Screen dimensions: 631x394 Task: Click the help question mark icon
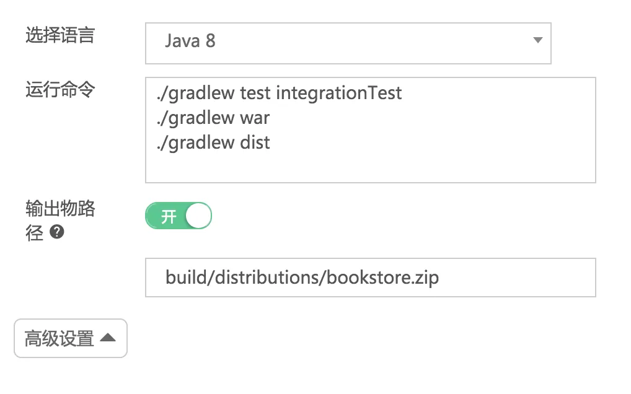click(x=57, y=232)
